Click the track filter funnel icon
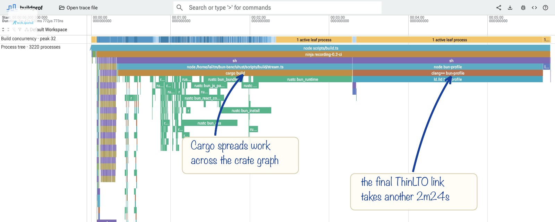Viewport: 555px width, 222px height. tap(20, 29)
